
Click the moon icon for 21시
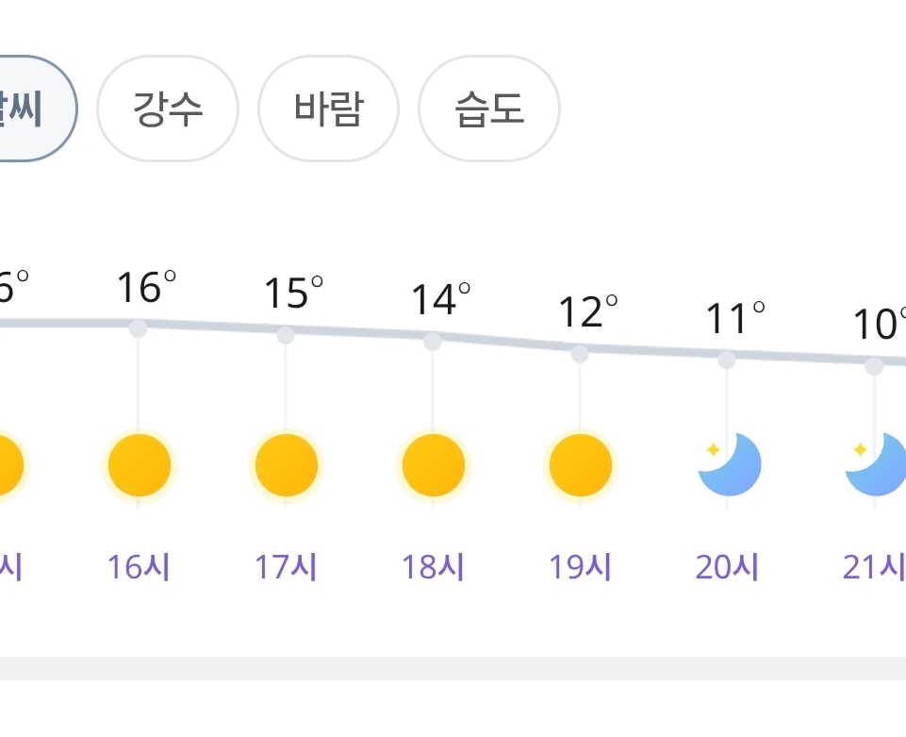click(x=875, y=464)
